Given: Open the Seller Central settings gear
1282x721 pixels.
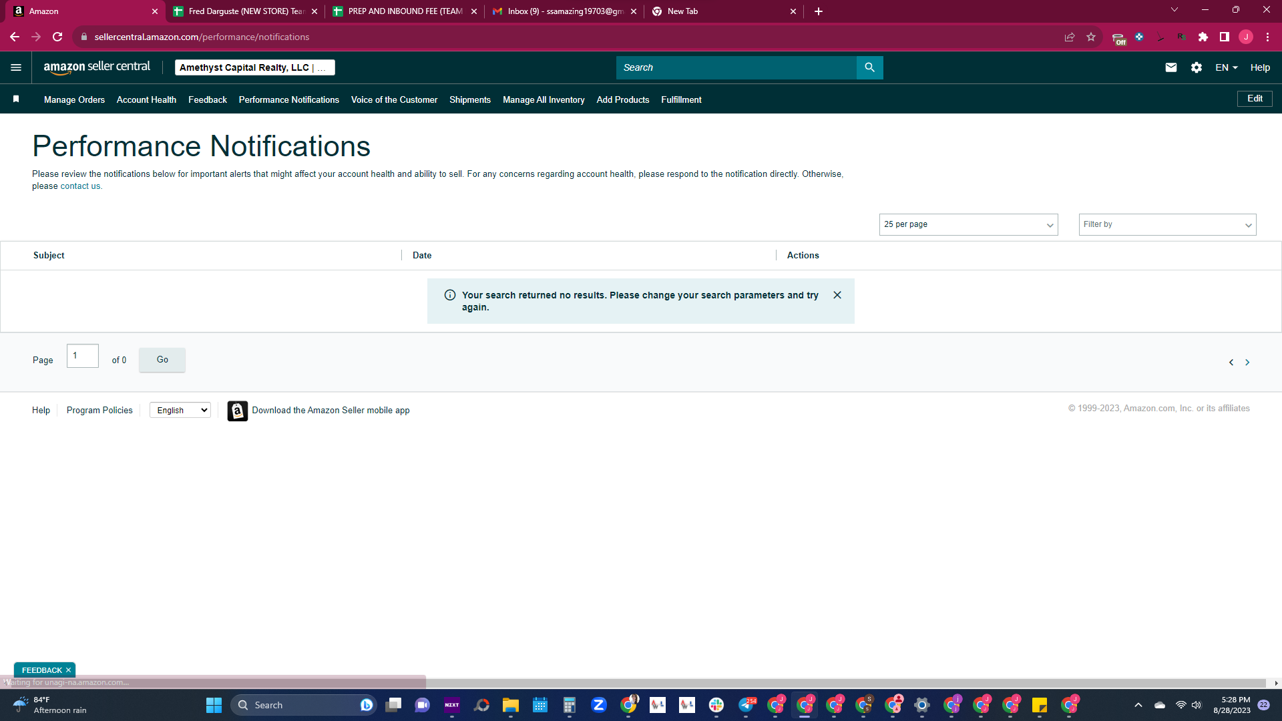Looking at the screenshot, I should coord(1197,67).
